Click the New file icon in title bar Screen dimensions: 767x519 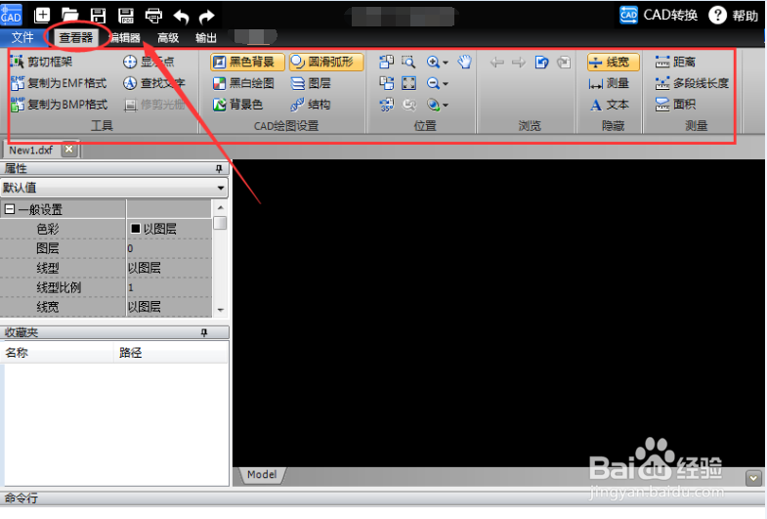42,16
